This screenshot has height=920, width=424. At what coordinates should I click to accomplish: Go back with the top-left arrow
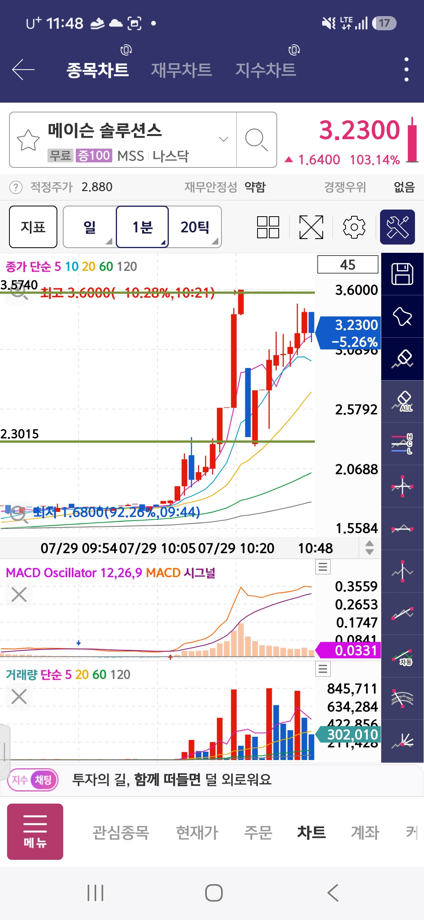tap(23, 70)
